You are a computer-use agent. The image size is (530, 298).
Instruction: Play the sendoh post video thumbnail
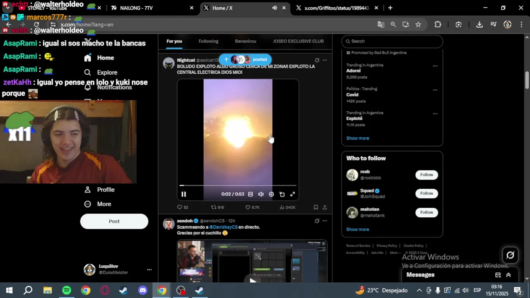coord(252,281)
